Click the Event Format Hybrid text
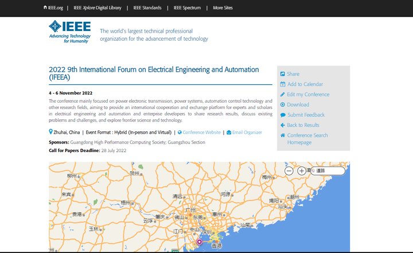This screenshot has height=253, width=413. pyautogui.click(x=128, y=133)
